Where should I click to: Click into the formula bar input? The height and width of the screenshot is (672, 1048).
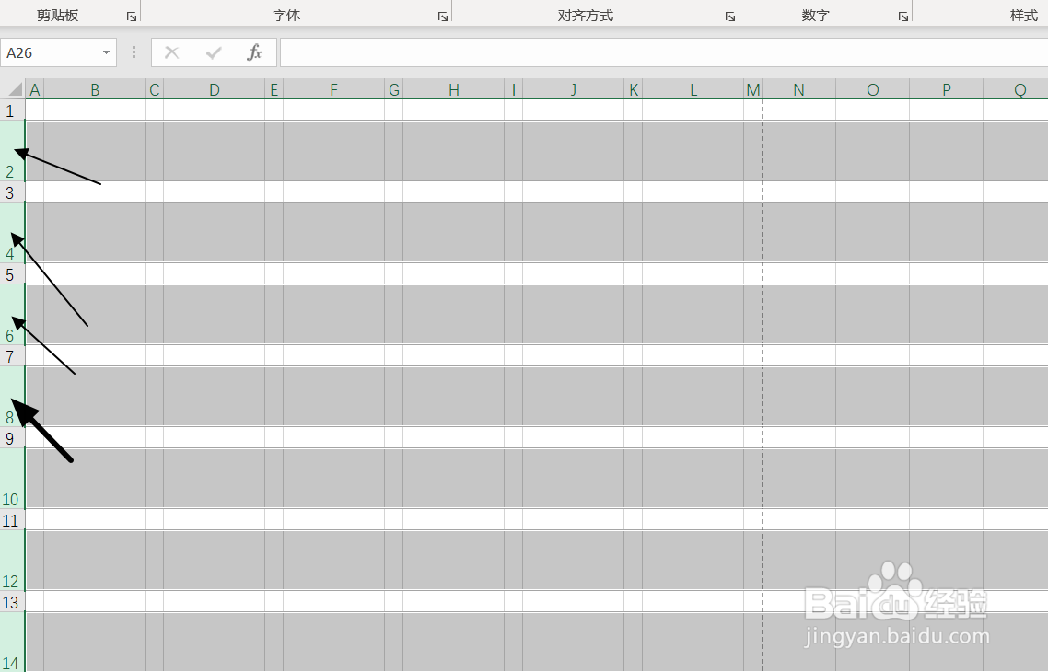(x=664, y=52)
